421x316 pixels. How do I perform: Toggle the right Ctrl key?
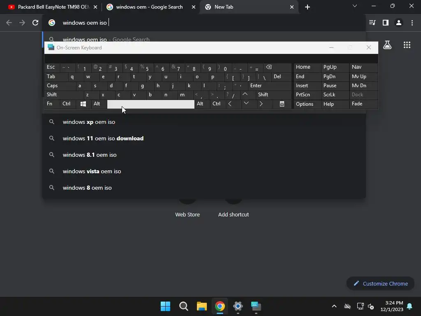coord(218,104)
